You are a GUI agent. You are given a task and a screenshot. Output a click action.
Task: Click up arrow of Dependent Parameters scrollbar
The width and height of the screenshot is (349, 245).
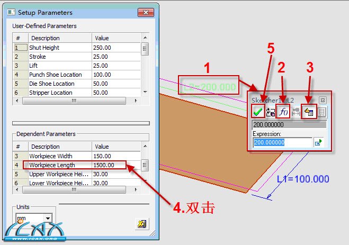click(145, 146)
